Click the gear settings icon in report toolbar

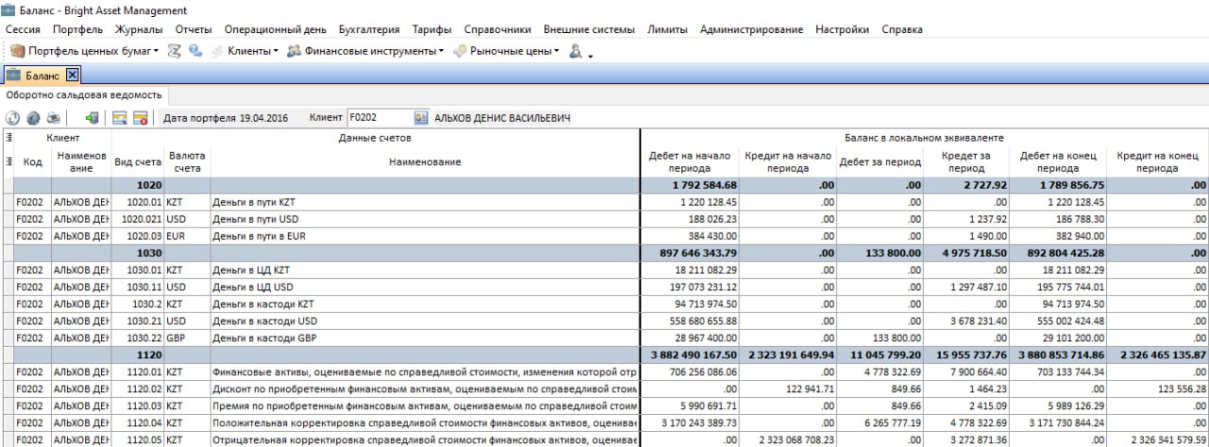click(33, 118)
